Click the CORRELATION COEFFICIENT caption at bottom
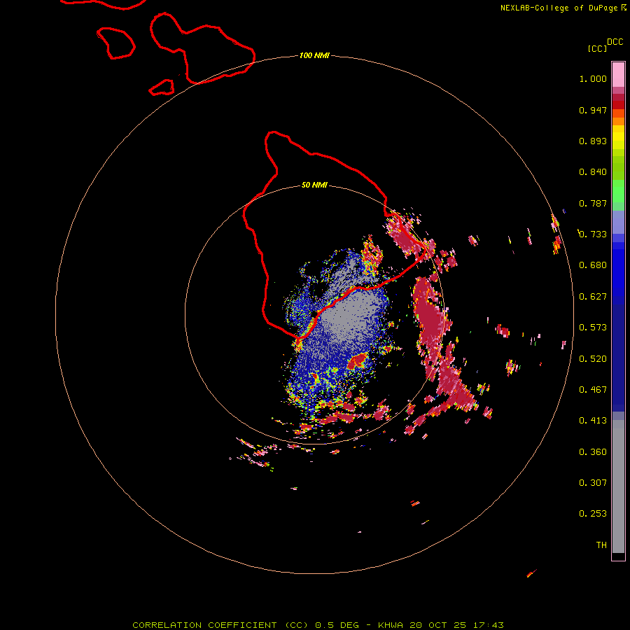 pos(318,625)
